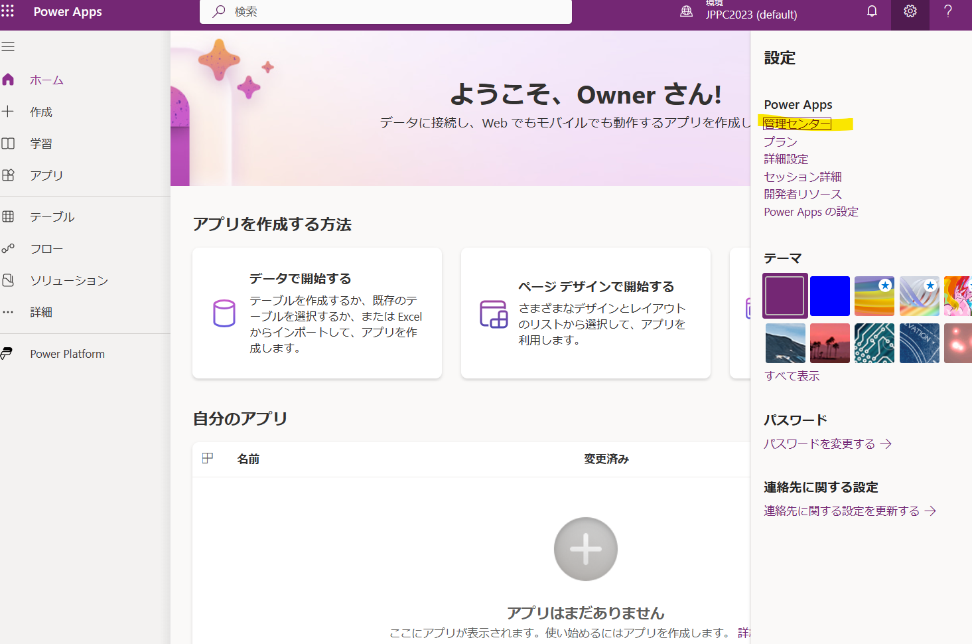
Task: Select the palm tree sunset theme thumbnail
Action: click(x=830, y=343)
